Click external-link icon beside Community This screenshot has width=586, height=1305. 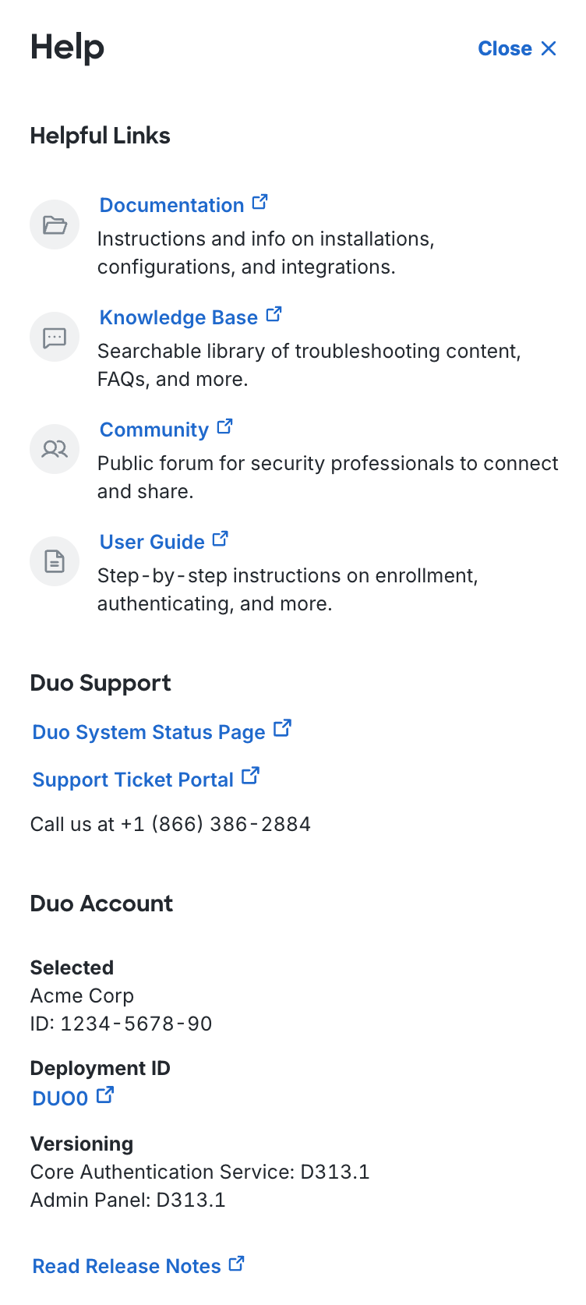point(225,427)
